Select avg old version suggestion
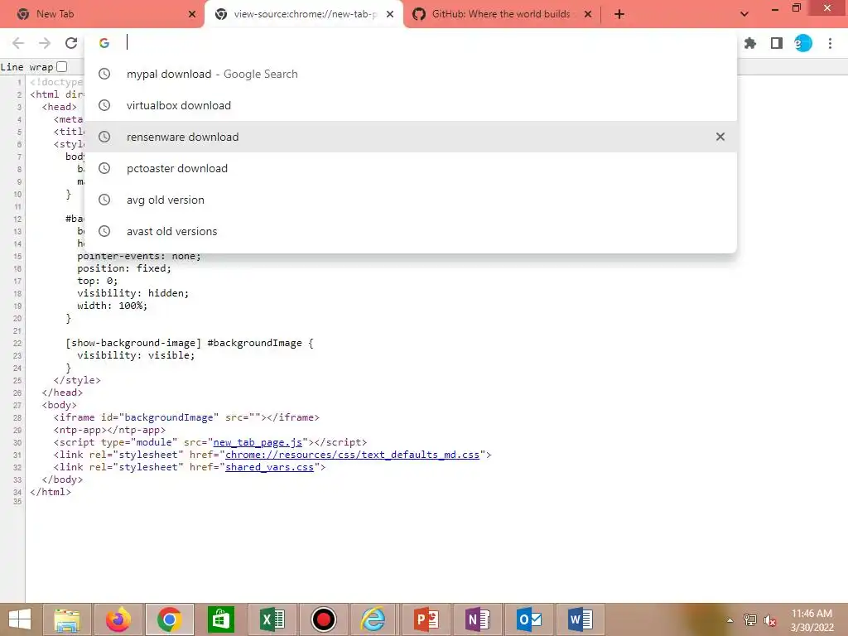The height and width of the screenshot is (636, 848). (411, 200)
